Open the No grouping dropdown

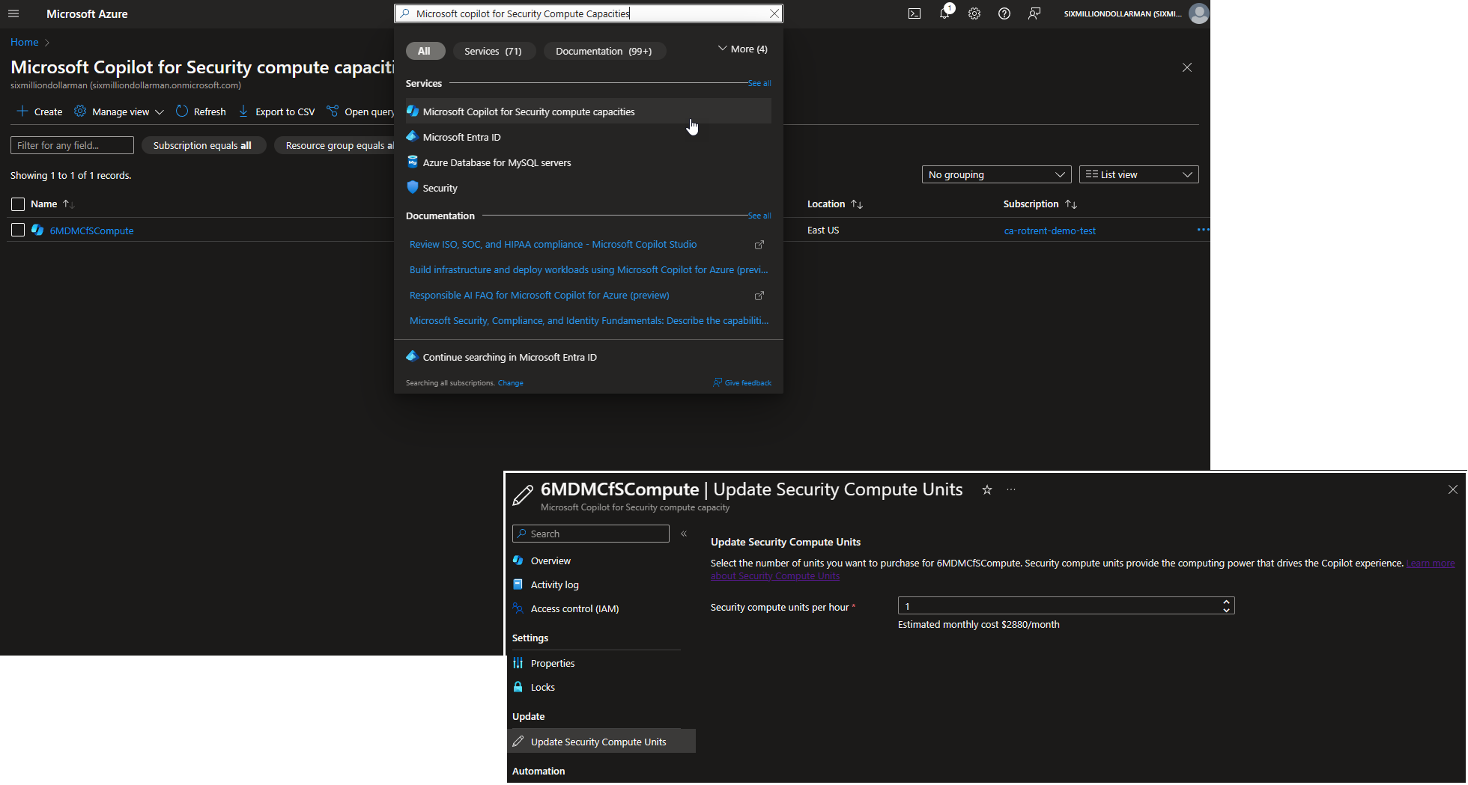coord(996,174)
